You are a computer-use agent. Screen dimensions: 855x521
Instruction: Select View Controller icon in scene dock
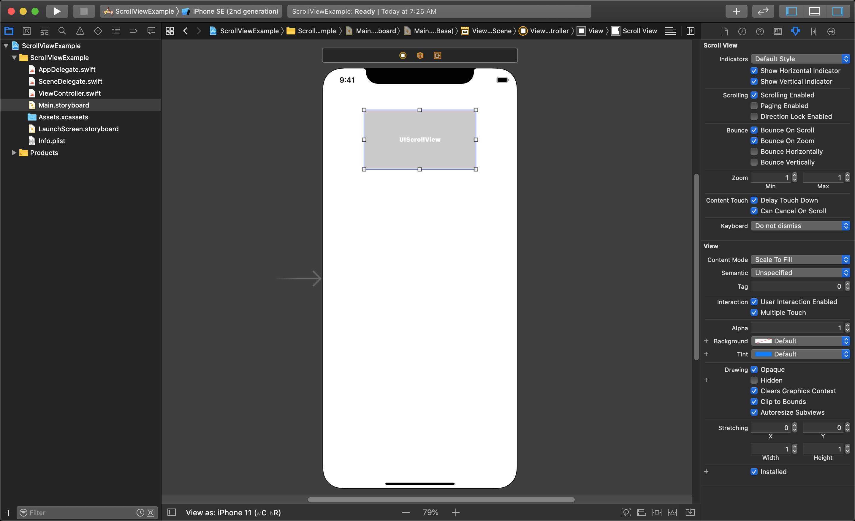pos(403,56)
